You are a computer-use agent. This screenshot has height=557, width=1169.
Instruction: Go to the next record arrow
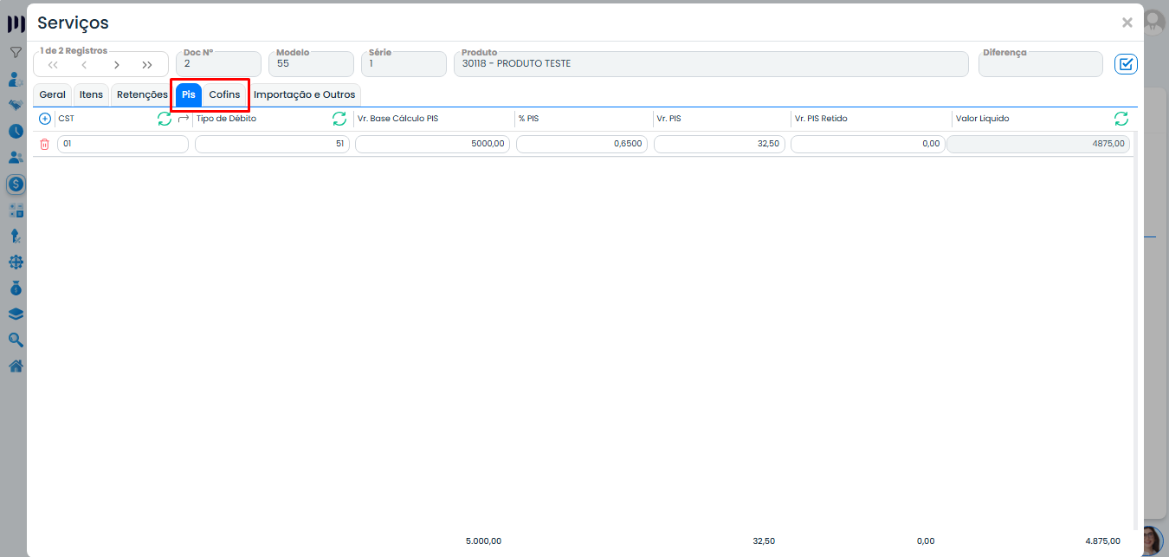point(116,65)
